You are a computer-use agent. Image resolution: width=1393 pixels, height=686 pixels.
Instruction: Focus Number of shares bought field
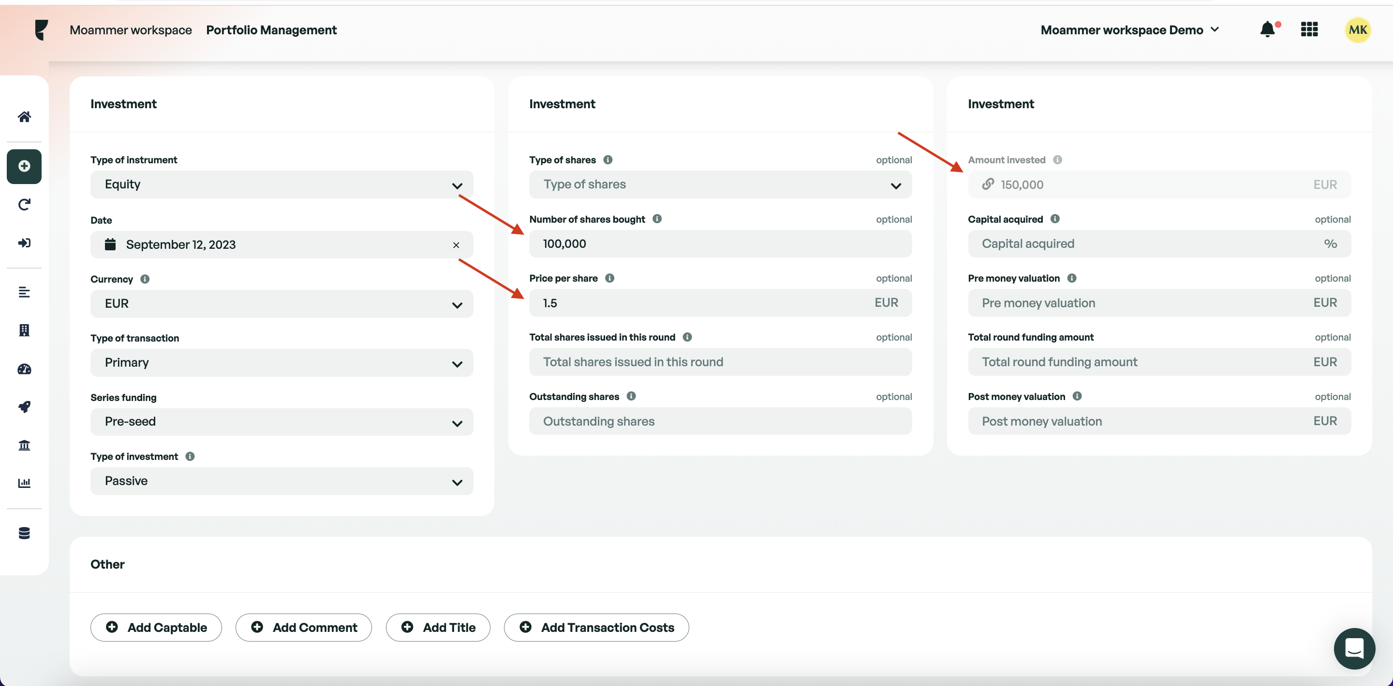(720, 244)
